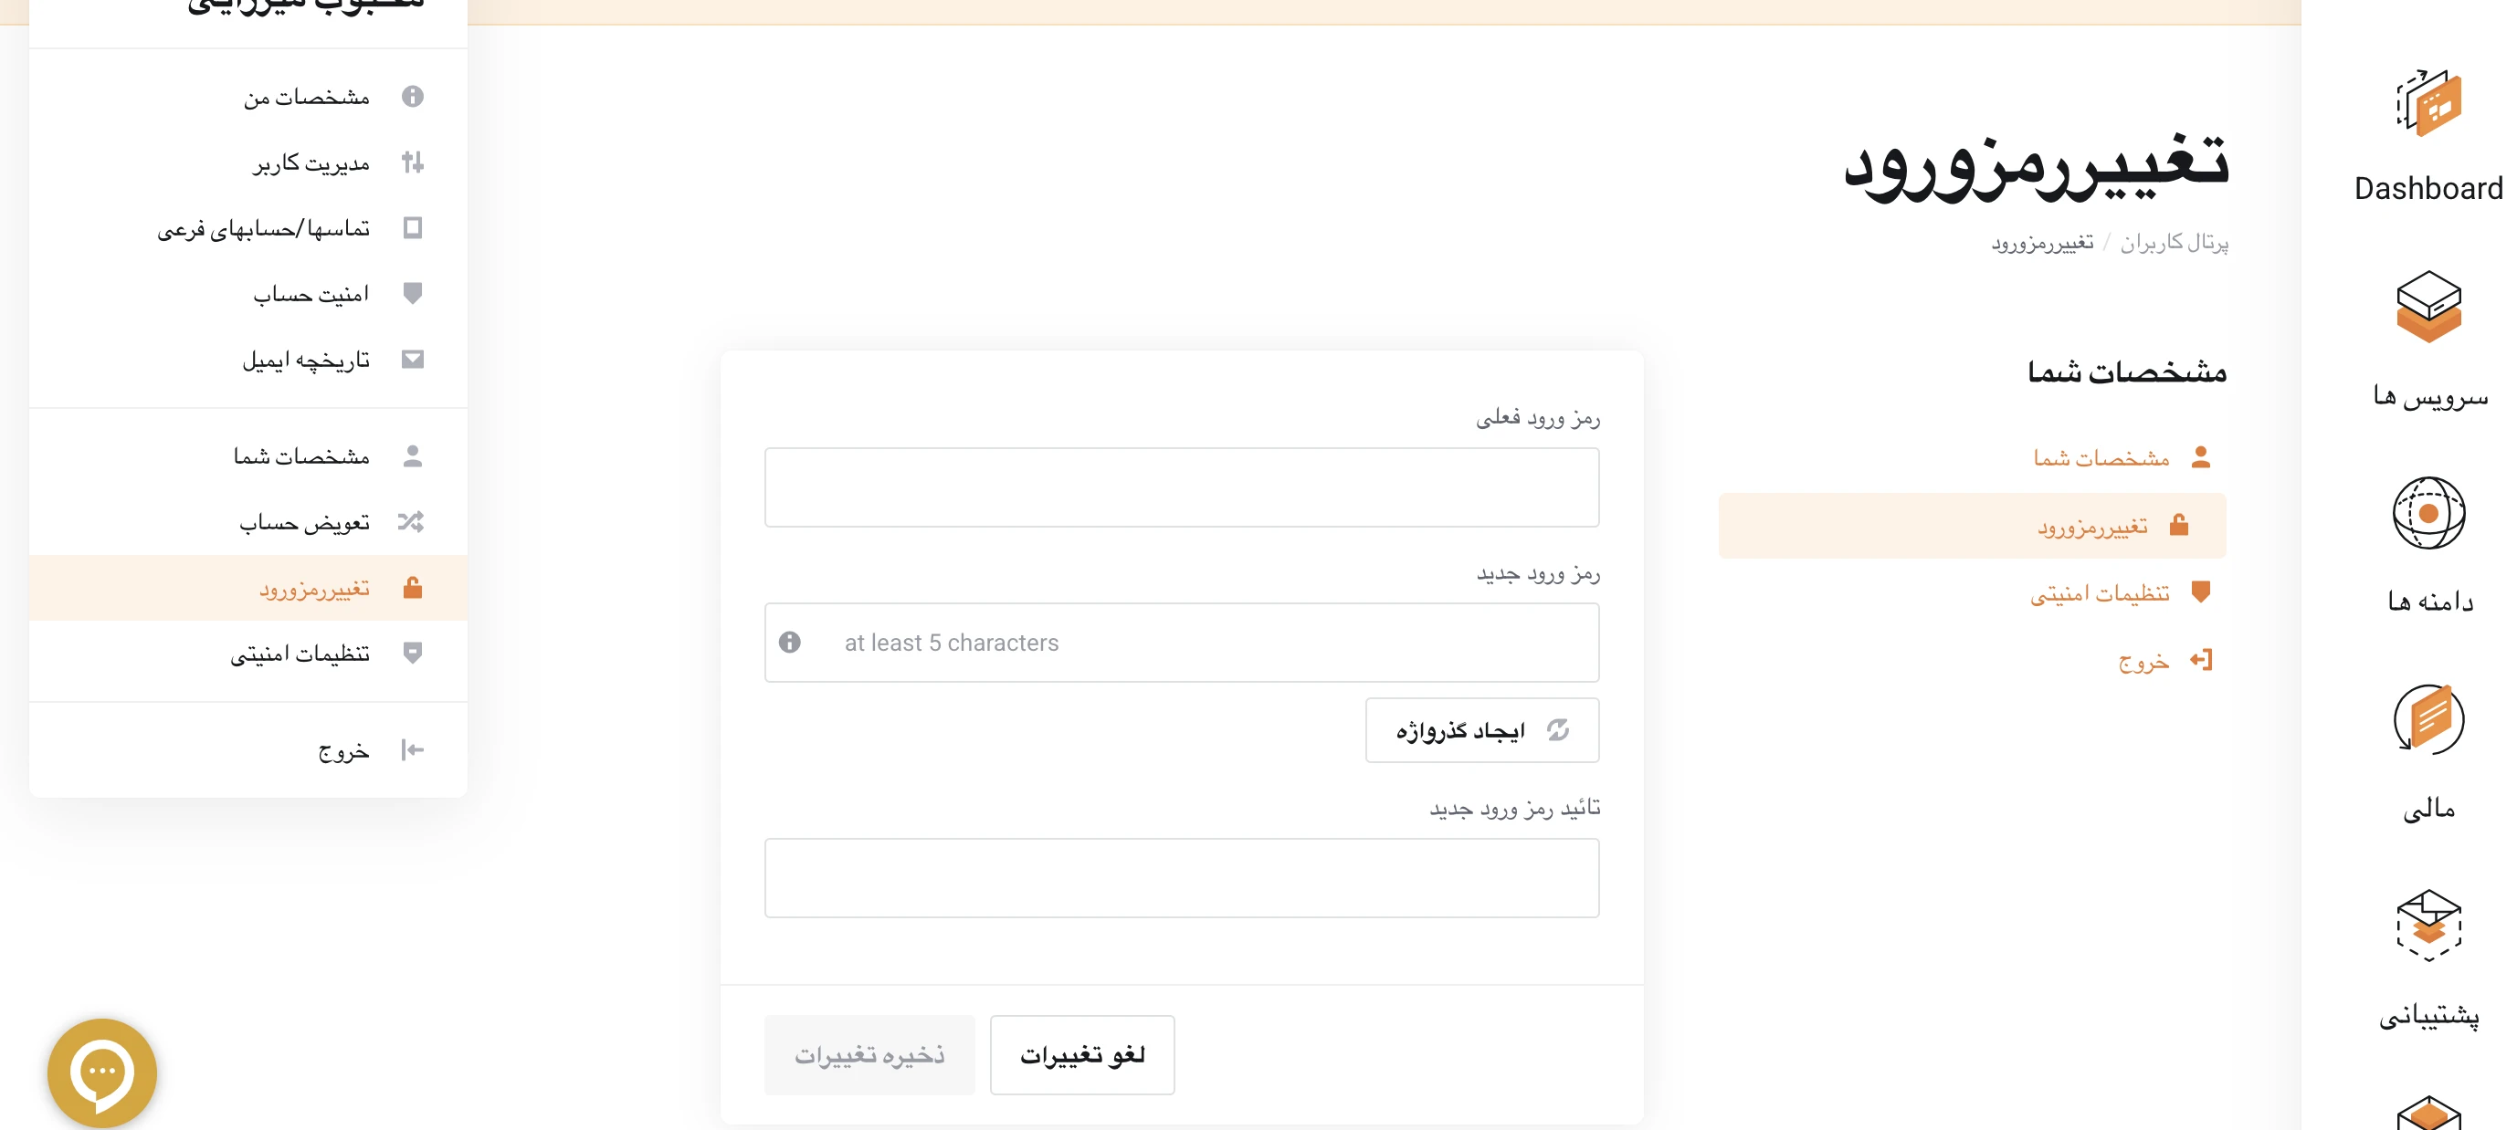Click the ذخیره تغییرات save button
2517x1130 pixels.
click(869, 1054)
